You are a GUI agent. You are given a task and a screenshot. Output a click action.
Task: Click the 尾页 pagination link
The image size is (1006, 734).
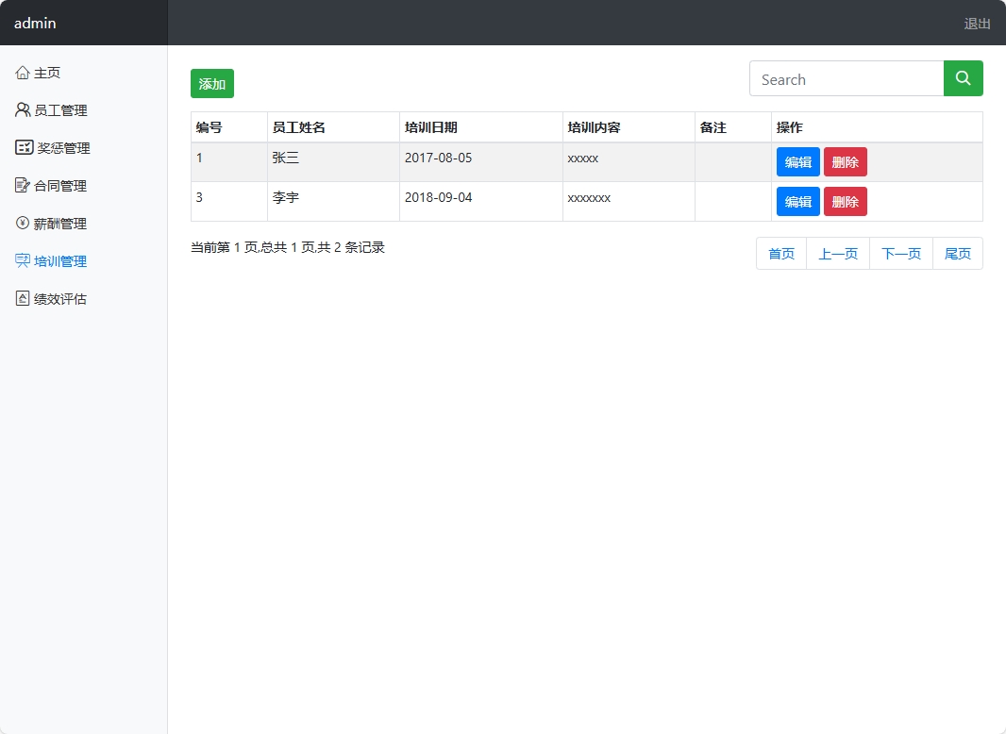pyautogui.click(x=957, y=253)
